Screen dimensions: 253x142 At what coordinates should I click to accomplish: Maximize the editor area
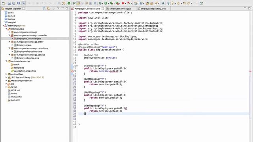249,8
